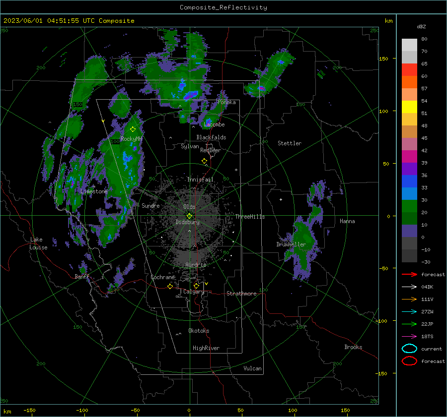
Task: Click the Cochrane city label
Action: click(x=162, y=277)
